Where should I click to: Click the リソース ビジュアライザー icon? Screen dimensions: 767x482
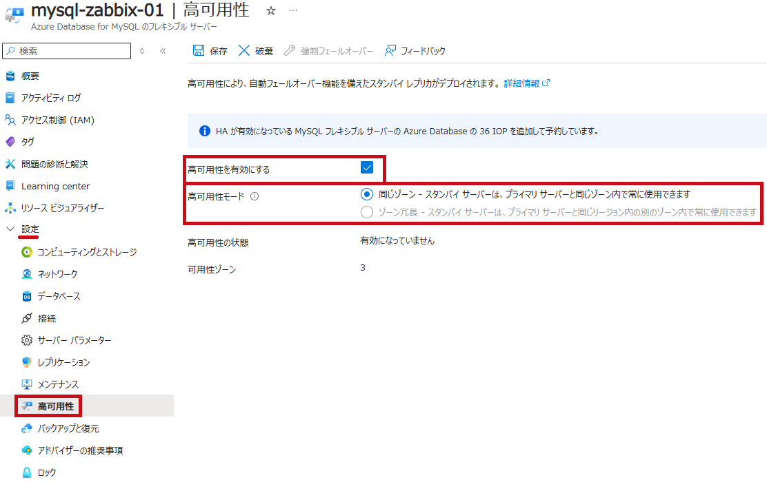[10, 208]
